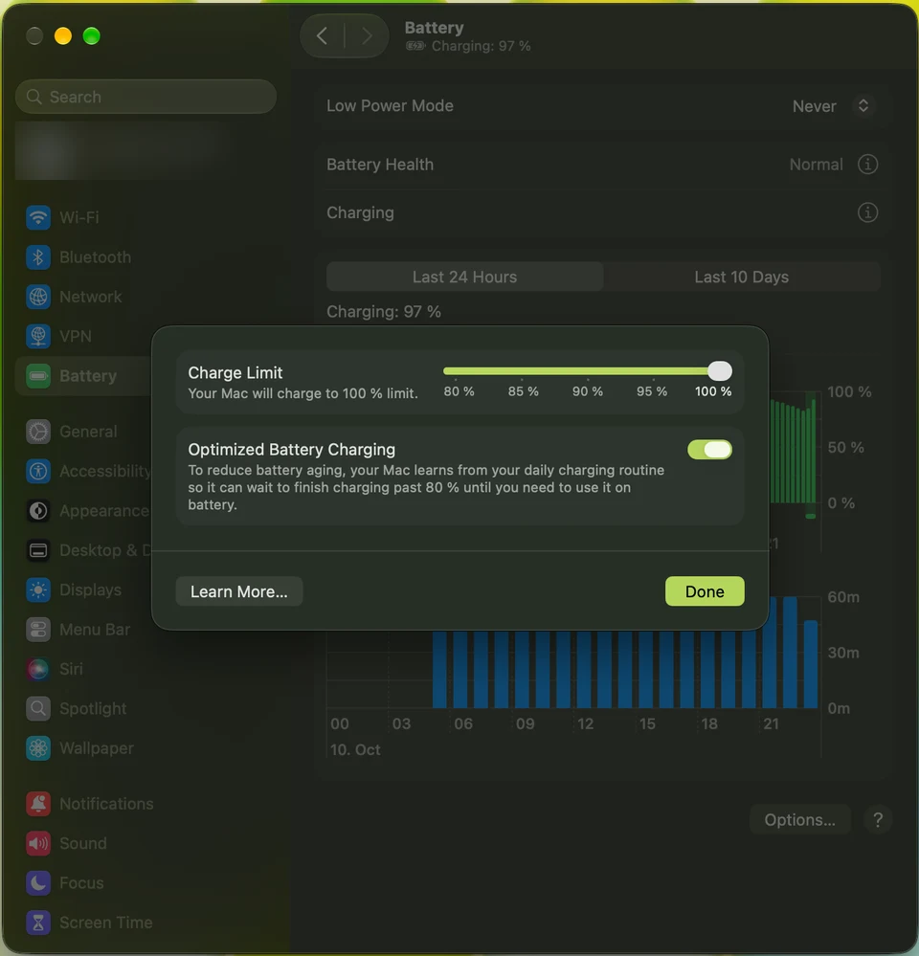Click the Siri sidebar icon

click(x=37, y=670)
